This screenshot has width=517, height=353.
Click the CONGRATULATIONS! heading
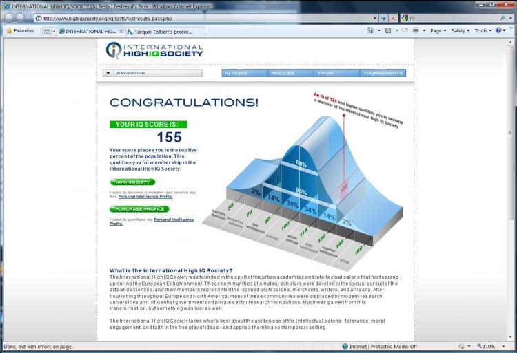184,103
